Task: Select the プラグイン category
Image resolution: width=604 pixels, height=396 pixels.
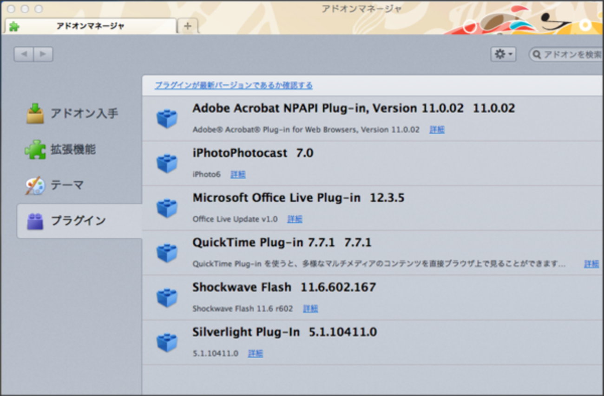Action: [79, 221]
